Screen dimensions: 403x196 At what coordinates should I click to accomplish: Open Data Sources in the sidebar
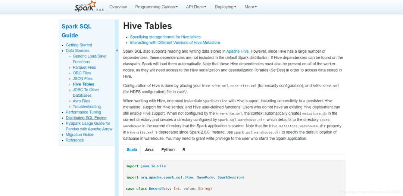pos(78,50)
